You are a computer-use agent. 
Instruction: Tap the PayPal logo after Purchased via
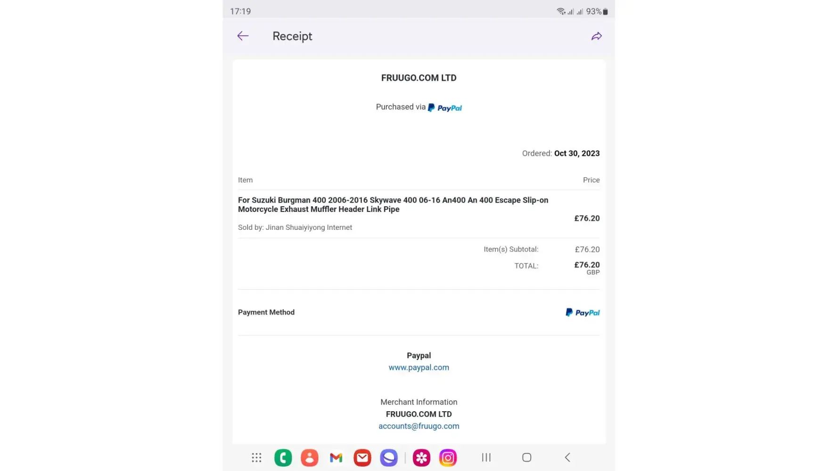[x=444, y=108]
